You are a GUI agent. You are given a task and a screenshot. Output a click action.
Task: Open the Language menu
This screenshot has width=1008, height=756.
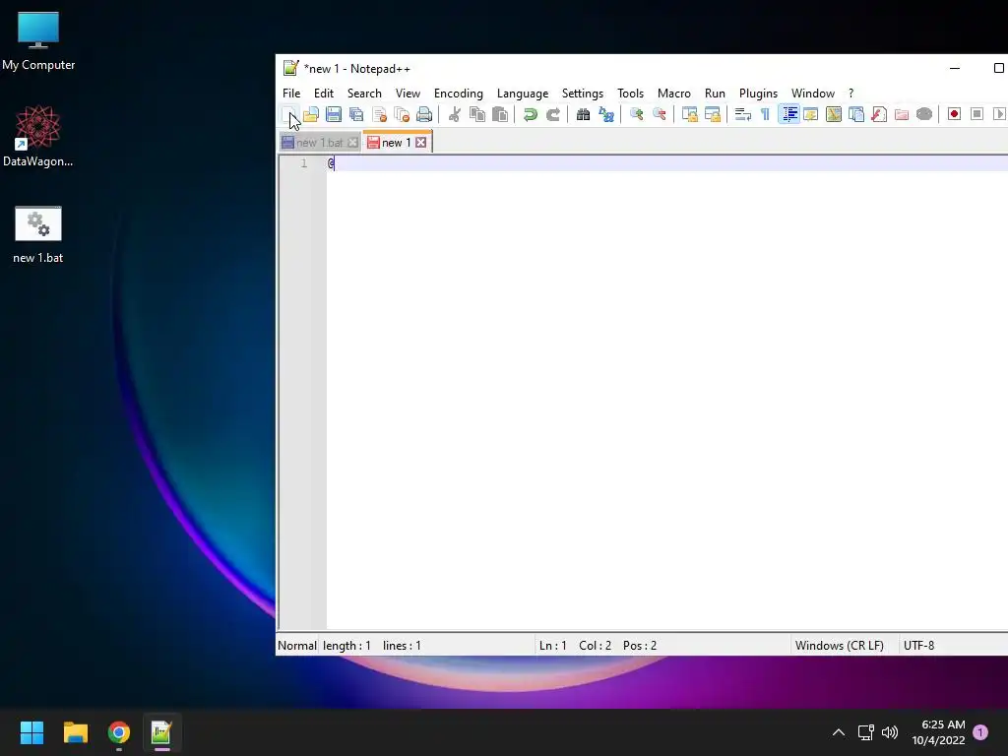tap(523, 94)
